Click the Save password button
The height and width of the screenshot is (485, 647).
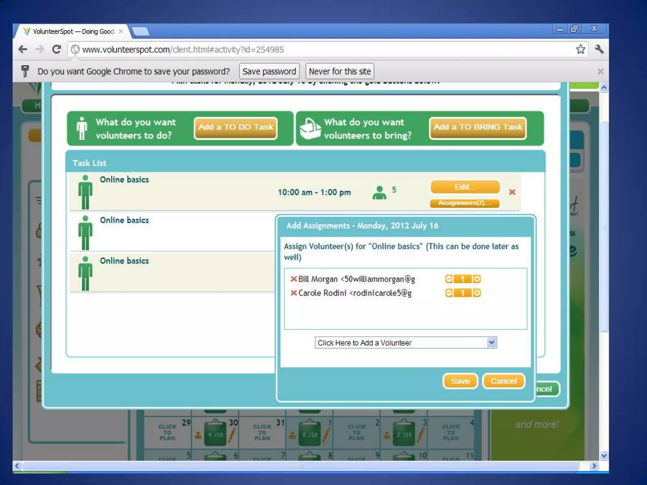click(269, 71)
